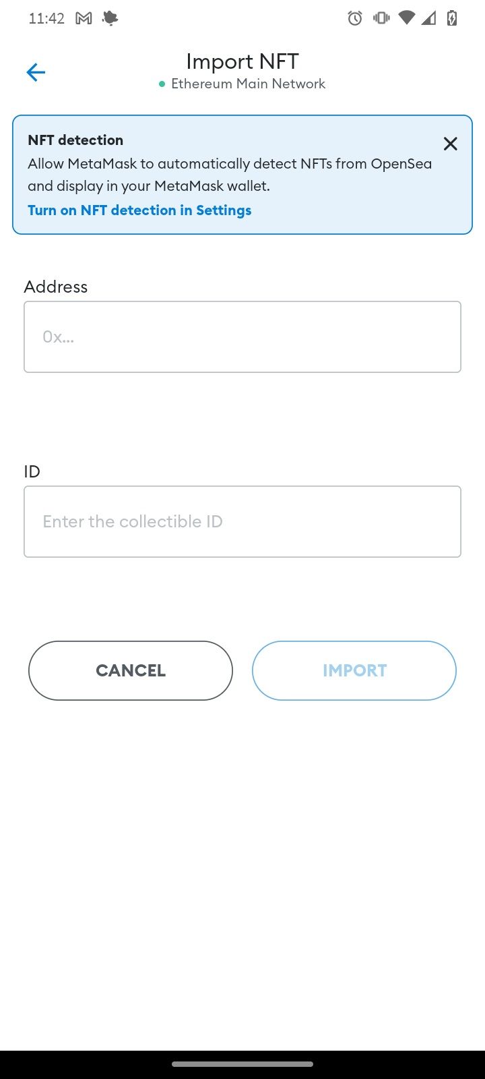This screenshot has height=1079, width=485.
Task: Click the Import NFT page title
Action: (x=243, y=61)
